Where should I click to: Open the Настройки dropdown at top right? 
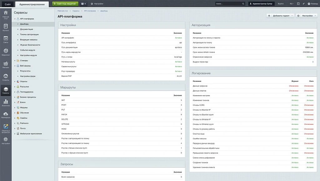(x=306, y=16)
